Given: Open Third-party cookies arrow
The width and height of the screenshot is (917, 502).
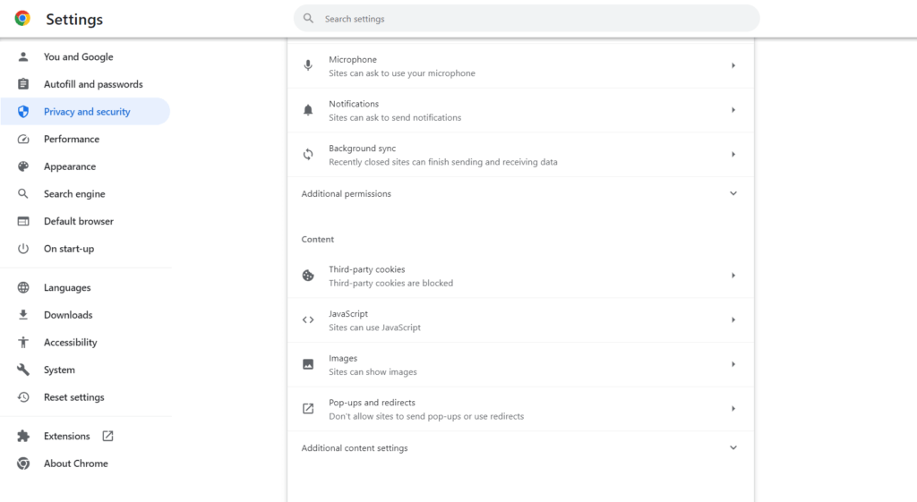Looking at the screenshot, I should point(733,276).
